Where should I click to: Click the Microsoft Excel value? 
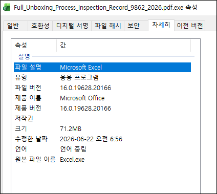(81, 68)
